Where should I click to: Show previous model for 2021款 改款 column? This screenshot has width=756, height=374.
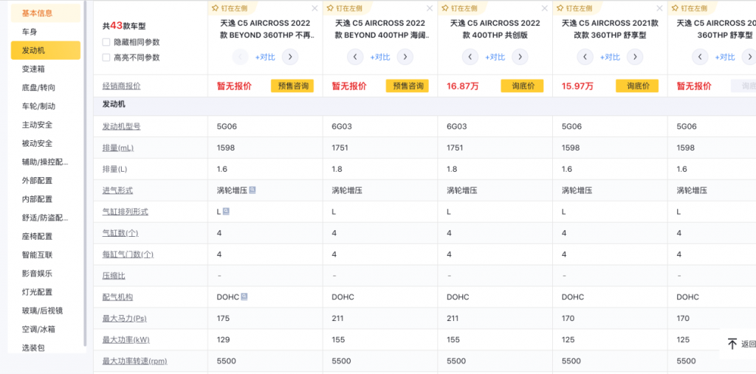[585, 57]
